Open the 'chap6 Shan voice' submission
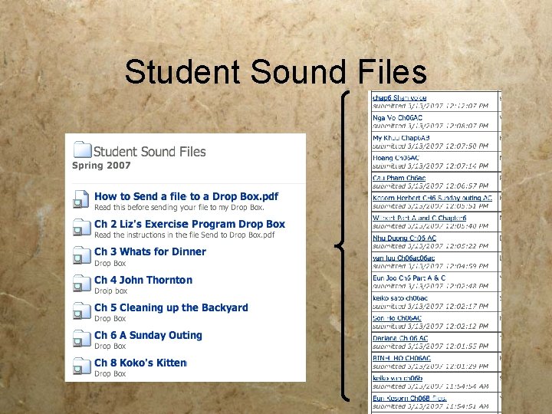Viewport: 552px width, 414px height. pyautogui.click(x=399, y=98)
